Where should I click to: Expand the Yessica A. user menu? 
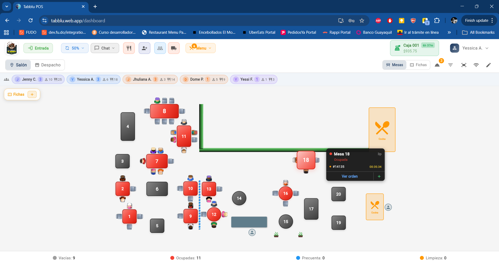(x=469, y=48)
